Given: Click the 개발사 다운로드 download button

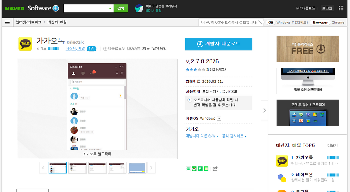Looking at the screenshot, I should tap(219, 44).
